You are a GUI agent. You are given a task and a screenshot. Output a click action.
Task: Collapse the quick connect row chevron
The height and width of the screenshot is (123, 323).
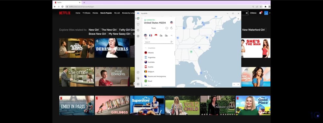pyautogui.click(x=171, y=35)
